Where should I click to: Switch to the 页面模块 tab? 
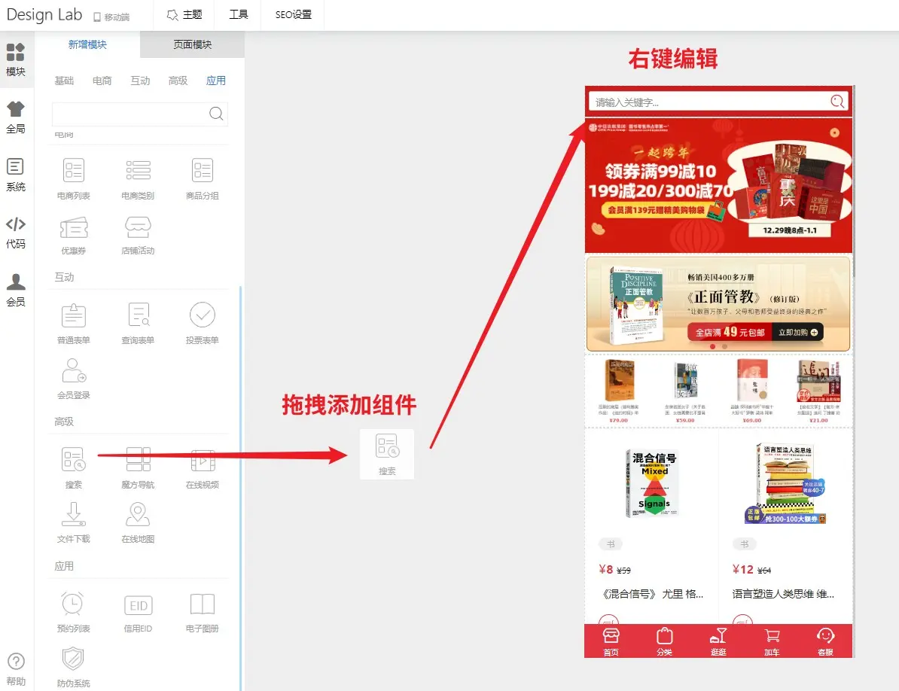tap(193, 44)
